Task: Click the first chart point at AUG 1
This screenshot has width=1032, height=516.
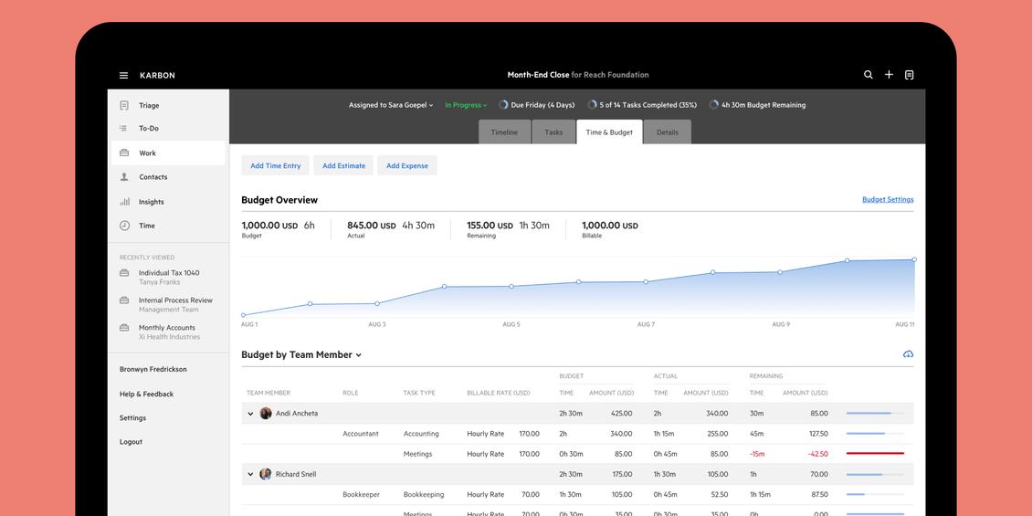Action: [x=243, y=315]
